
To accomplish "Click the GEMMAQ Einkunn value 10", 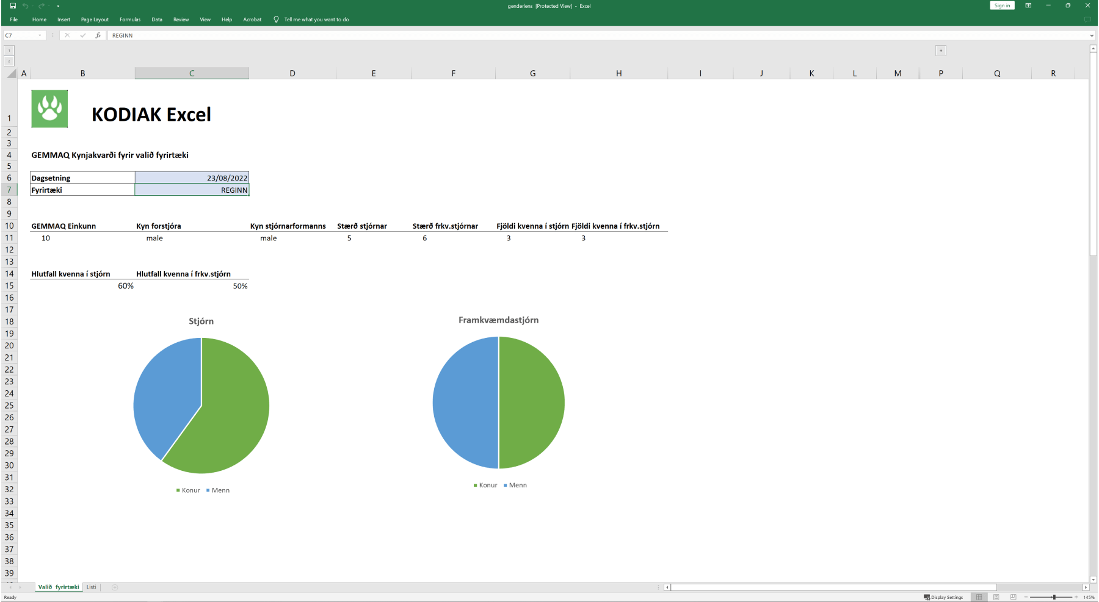I will point(46,238).
